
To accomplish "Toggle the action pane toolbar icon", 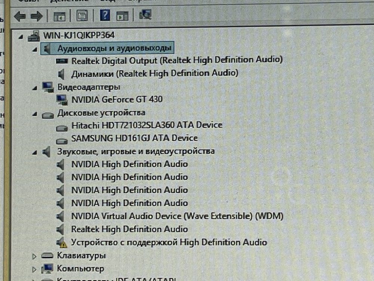I will click(122, 16).
